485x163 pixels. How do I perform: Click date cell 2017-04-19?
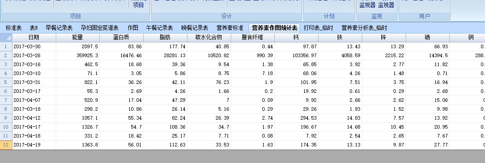coord(34,145)
